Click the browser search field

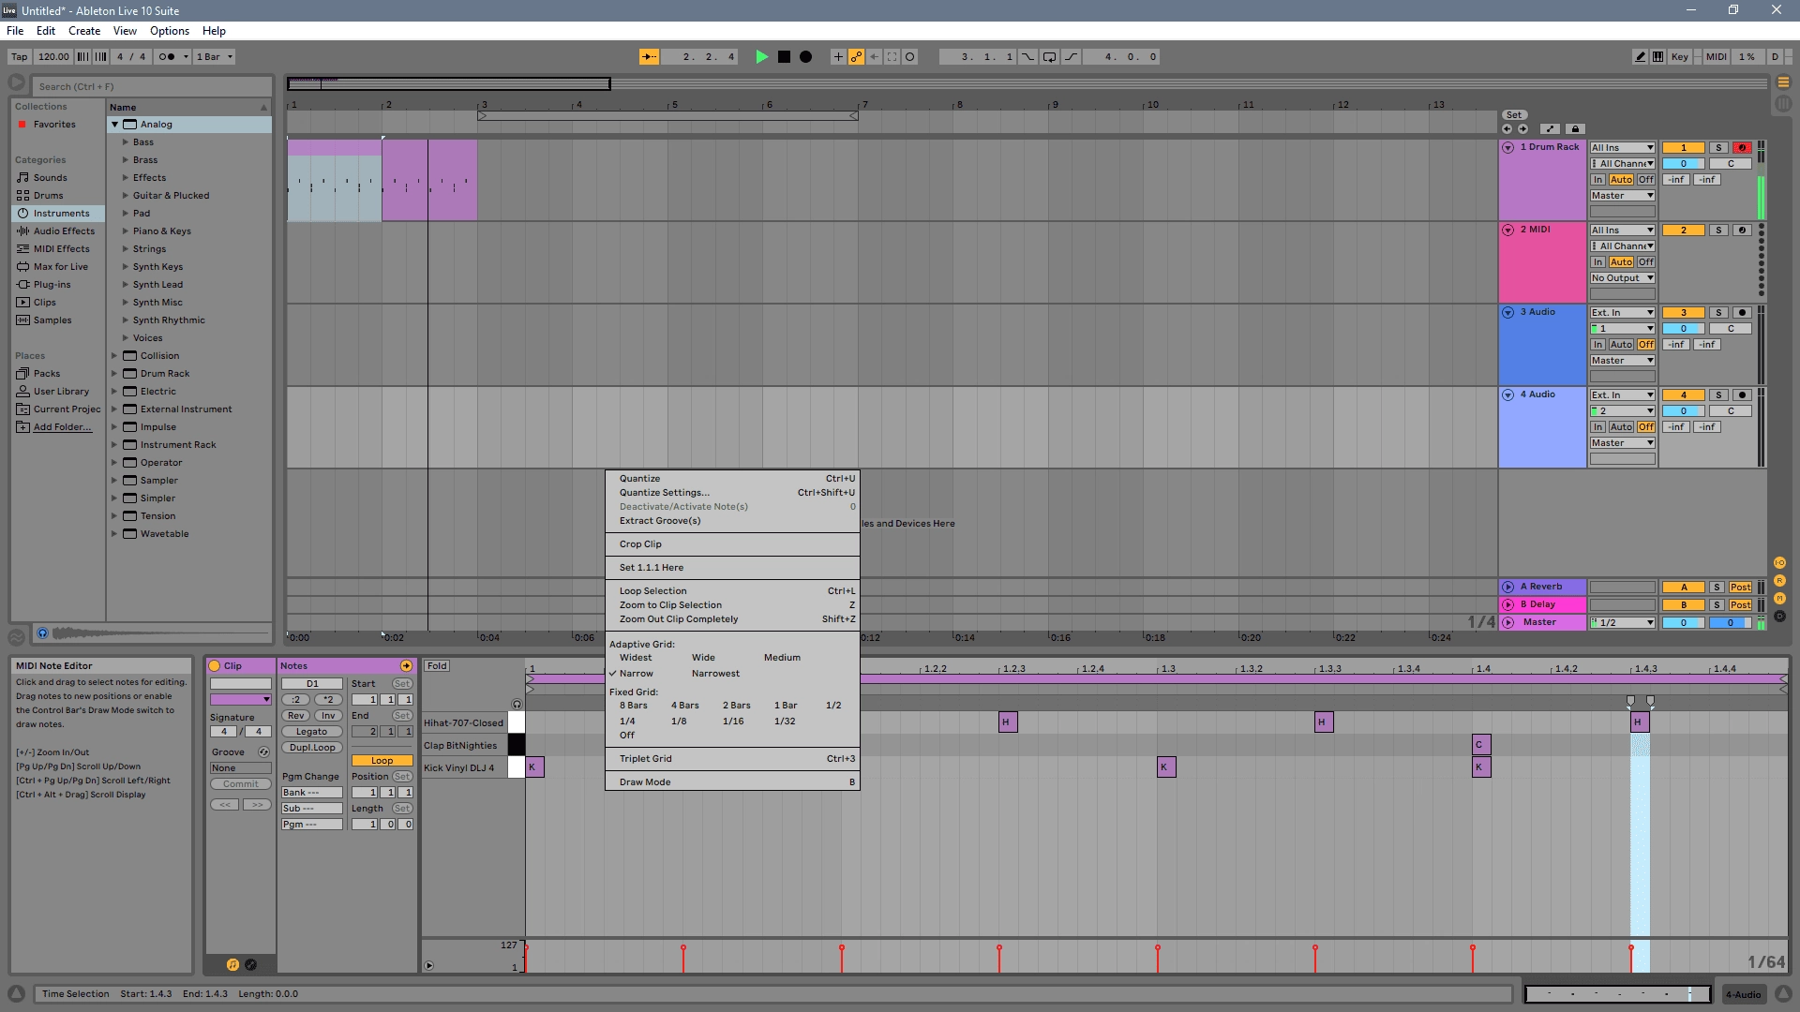point(153,86)
